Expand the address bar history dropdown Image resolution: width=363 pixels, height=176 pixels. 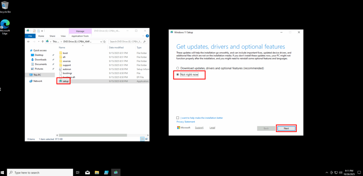(101, 41)
